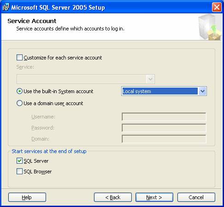Click the Next button
224x207 pixels.
[x=154, y=197]
